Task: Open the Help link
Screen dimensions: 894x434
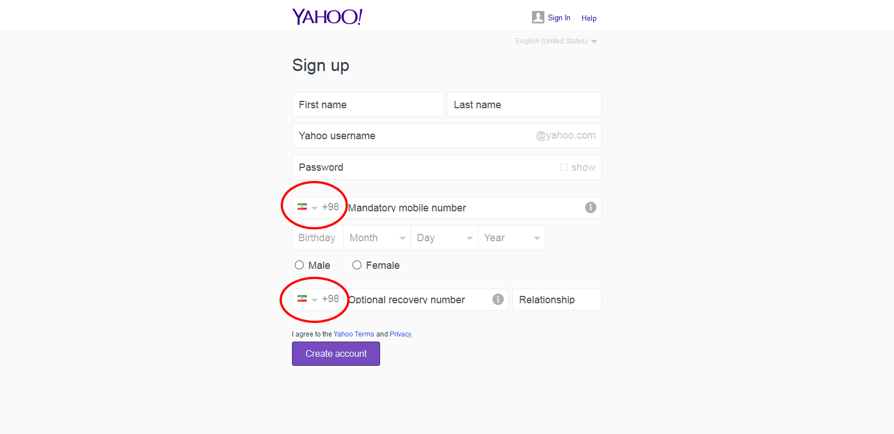Action: (588, 18)
